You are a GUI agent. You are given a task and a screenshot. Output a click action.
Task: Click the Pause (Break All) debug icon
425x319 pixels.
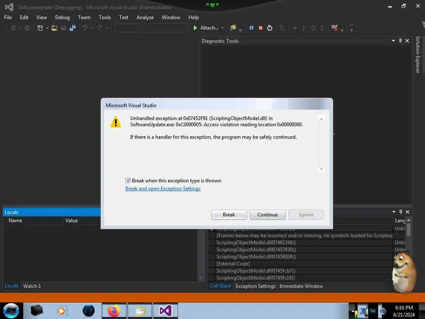tap(251, 28)
